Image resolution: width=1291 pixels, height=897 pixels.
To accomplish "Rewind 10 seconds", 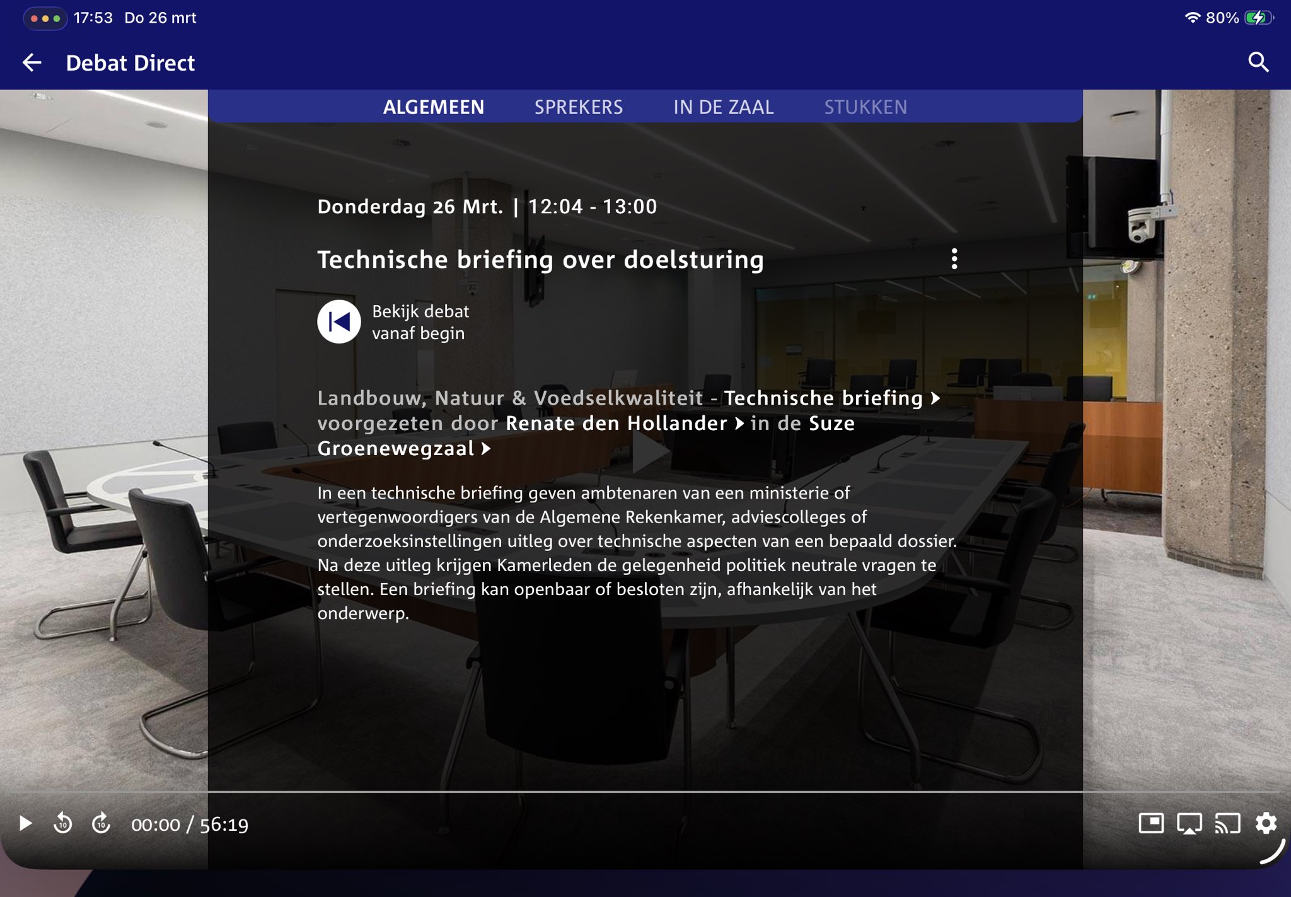I will tap(63, 823).
